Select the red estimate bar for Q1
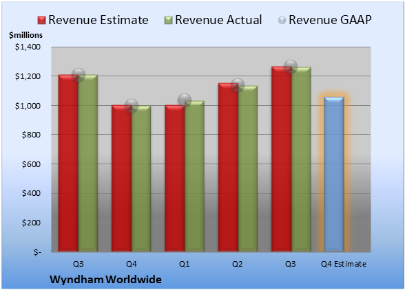 point(175,178)
